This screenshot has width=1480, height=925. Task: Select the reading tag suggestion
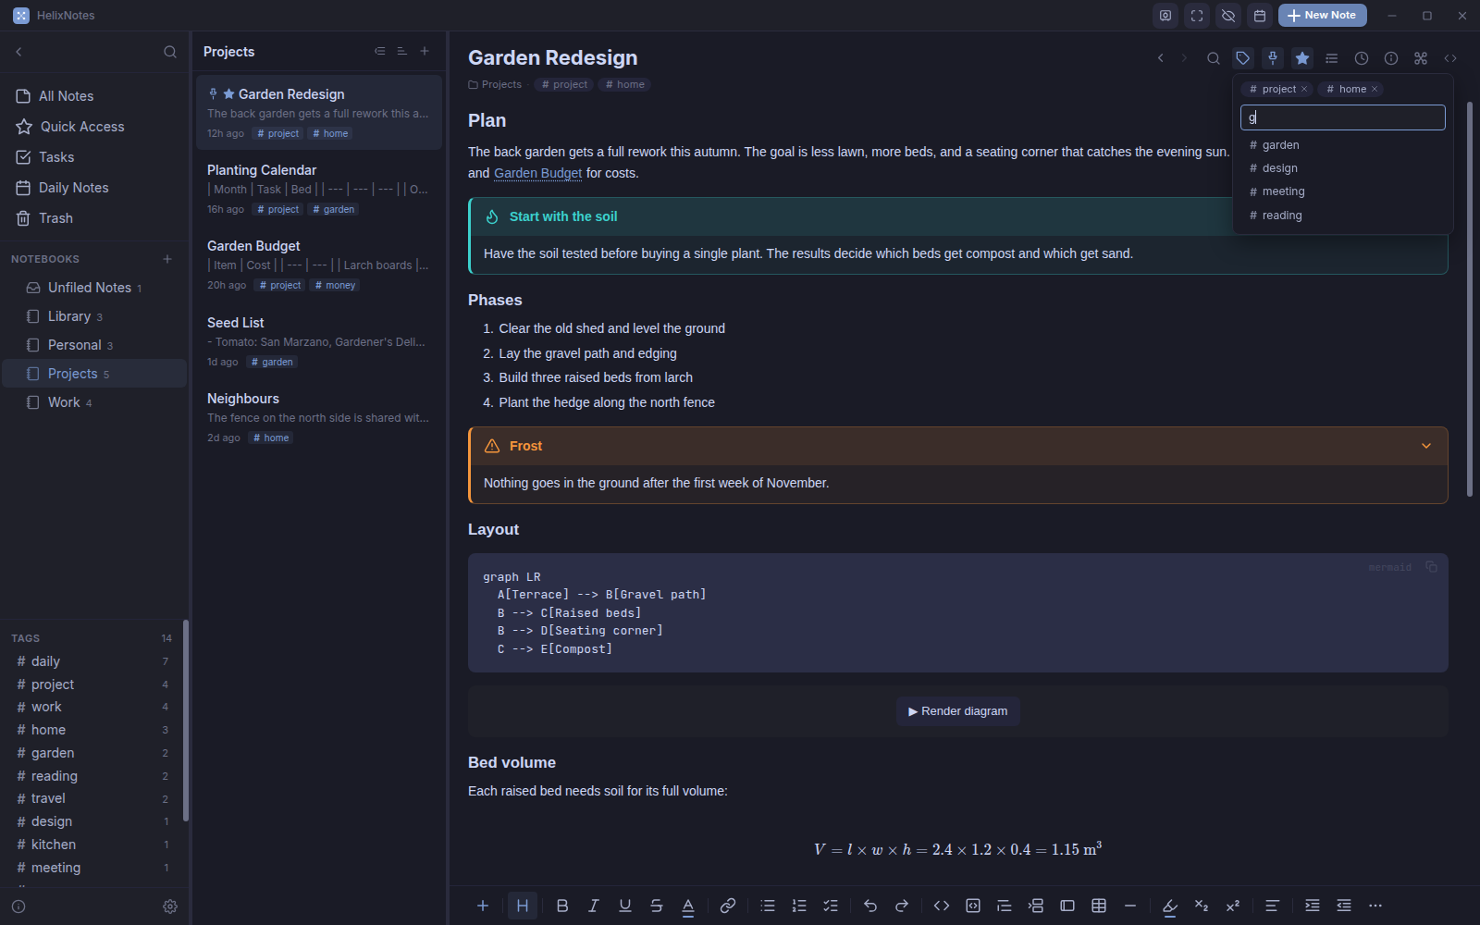click(1342, 216)
